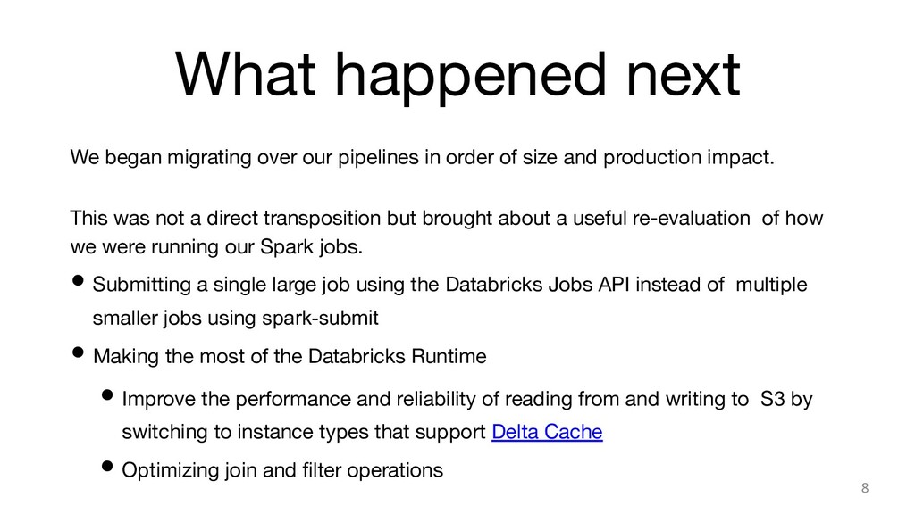Click the phrase 'production impact' in the first sentence

click(689, 157)
